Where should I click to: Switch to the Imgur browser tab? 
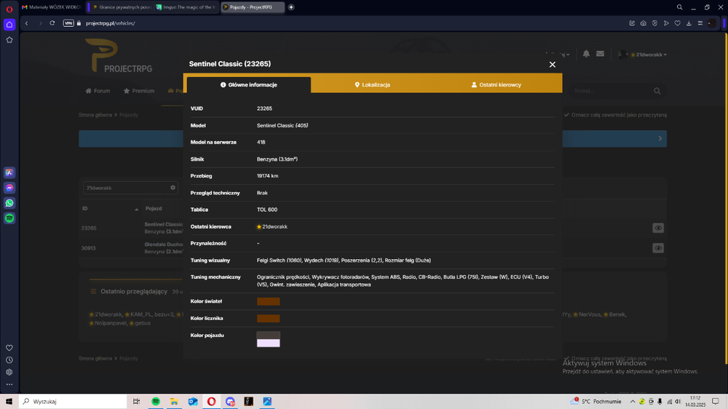(186, 7)
